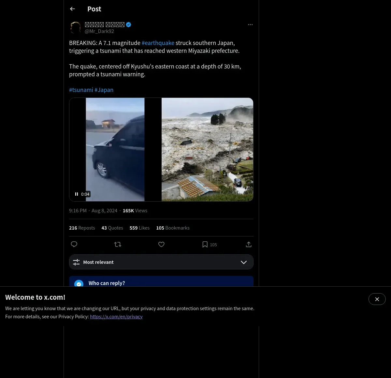Open the Most relevant sort dropdown

[x=161, y=262]
